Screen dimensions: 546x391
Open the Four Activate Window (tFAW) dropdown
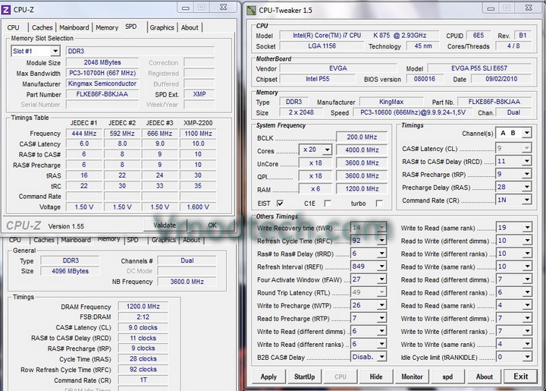click(382, 279)
